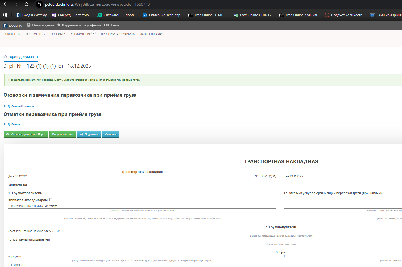Image resolution: width=402 pixels, height=267 pixels.
Task: Click the 'Скачать документооборот' button
Action: (x=26, y=134)
